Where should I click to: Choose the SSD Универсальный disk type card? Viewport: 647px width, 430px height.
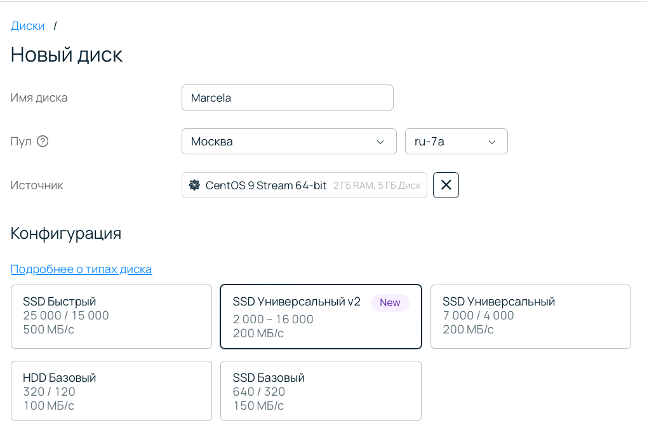(x=530, y=316)
